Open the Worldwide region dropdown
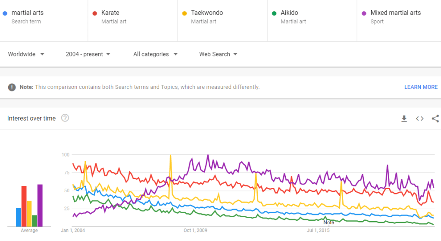 (26, 54)
